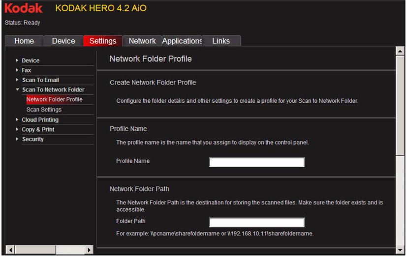Open the Applications tab

182,41
